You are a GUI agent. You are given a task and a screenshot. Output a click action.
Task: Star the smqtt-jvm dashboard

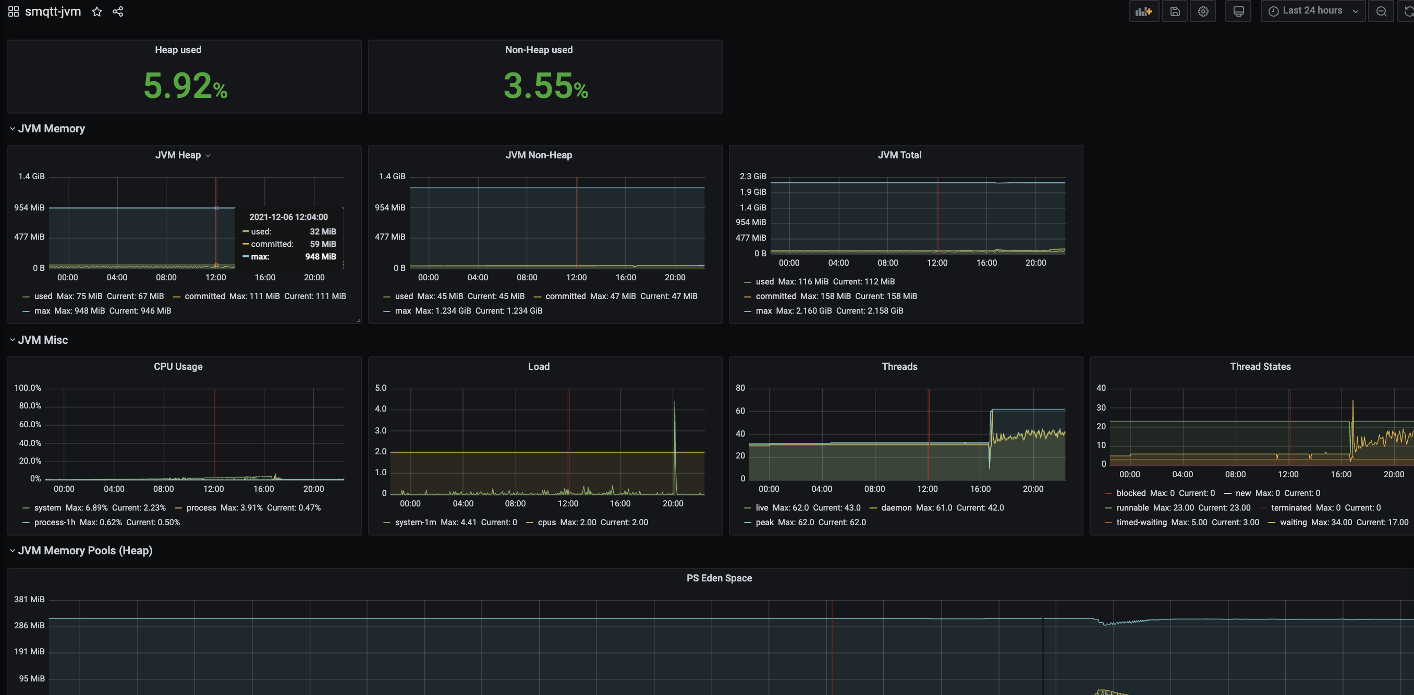pos(96,11)
